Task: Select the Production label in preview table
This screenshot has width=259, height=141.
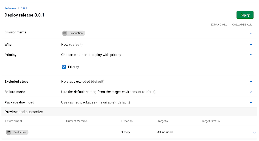Action: coord(20,132)
